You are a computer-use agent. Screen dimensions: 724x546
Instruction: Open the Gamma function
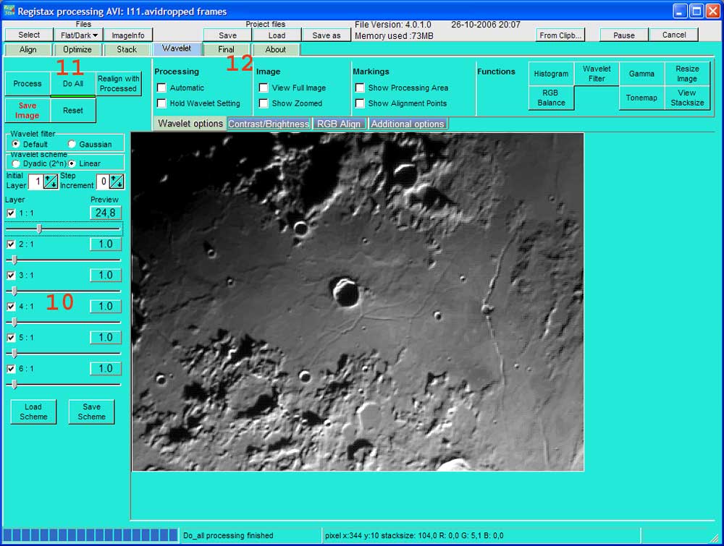(x=641, y=74)
